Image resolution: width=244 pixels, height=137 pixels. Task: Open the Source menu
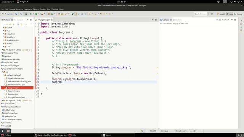[12, 9]
